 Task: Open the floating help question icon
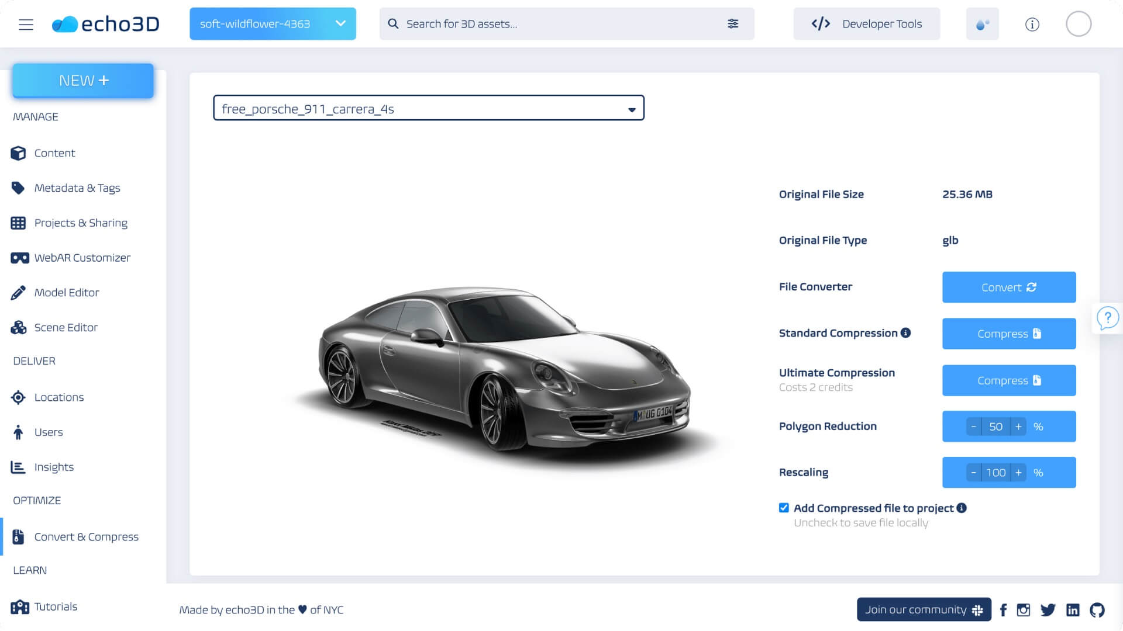[1107, 318]
